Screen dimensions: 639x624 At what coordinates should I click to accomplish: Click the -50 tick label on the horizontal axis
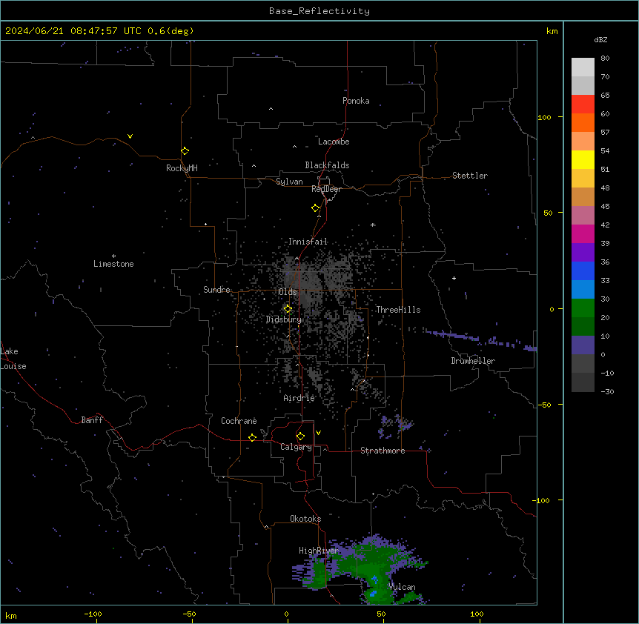189,614
